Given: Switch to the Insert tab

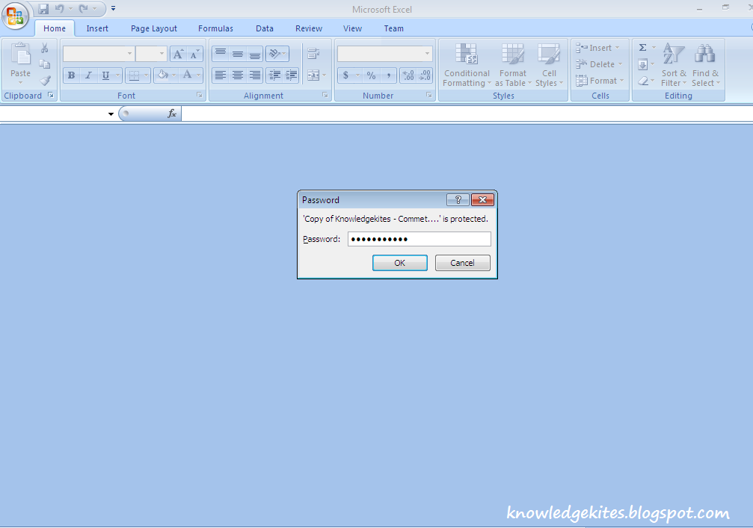Looking at the screenshot, I should (x=97, y=28).
